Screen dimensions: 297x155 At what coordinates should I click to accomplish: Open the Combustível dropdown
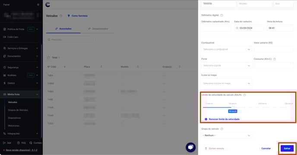[x=227, y=49]
